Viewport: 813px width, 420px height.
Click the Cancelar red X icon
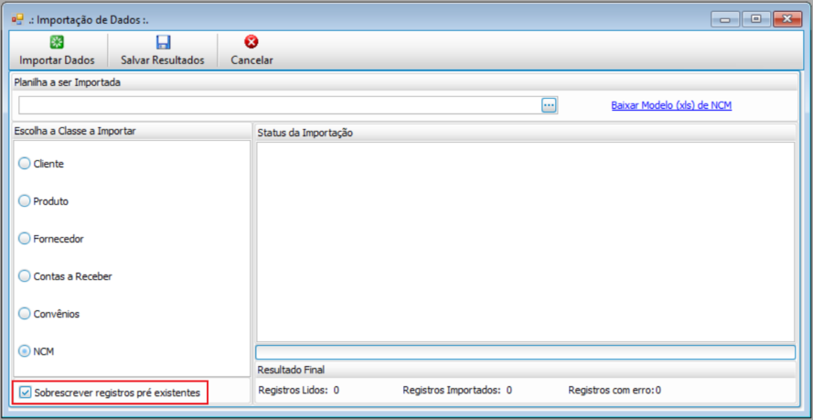point(251,42)
